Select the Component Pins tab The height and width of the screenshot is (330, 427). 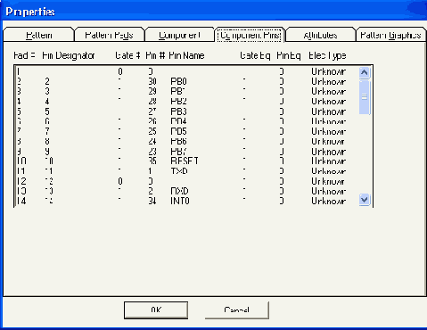(x=250, y=35)
